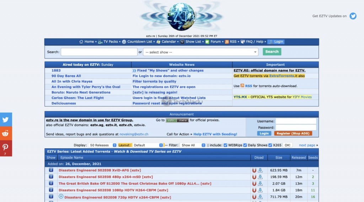Open Disasters Engineered S02E08 XviD-AFG episode
The image size is (364, 202).
[100, 170]
